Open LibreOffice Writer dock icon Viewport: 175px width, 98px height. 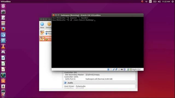coord(3,58)
